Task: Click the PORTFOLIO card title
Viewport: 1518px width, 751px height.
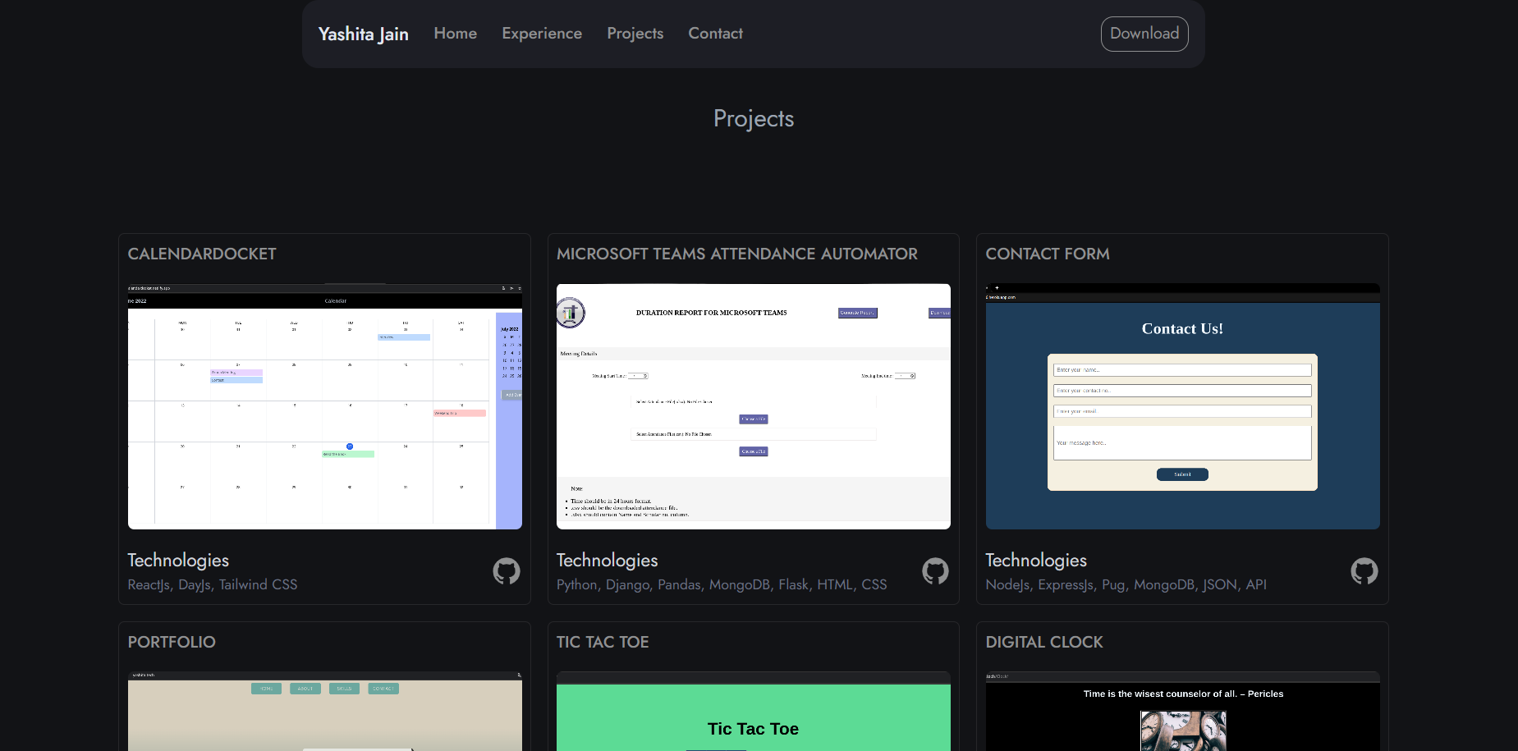Action: click(172, 643)
